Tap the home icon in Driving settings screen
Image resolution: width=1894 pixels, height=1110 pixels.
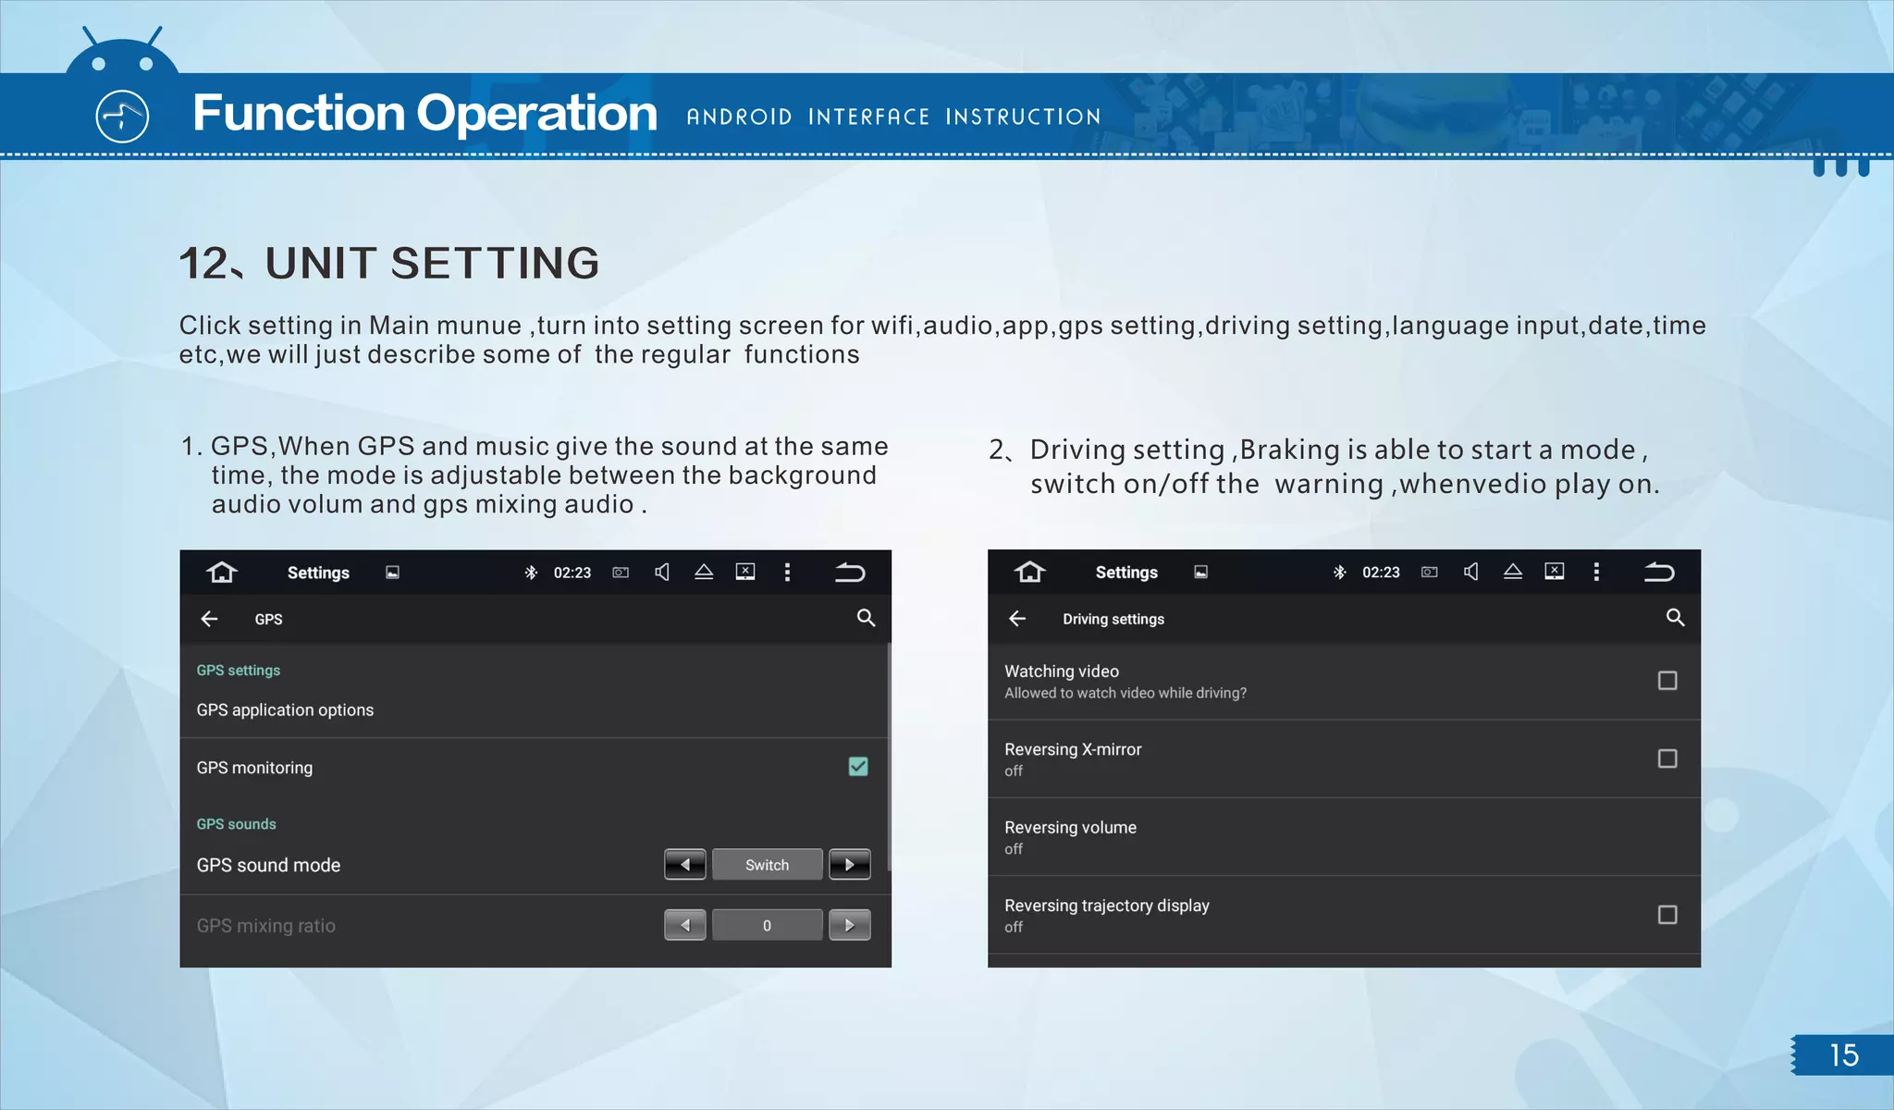(x=1029, y=572)
